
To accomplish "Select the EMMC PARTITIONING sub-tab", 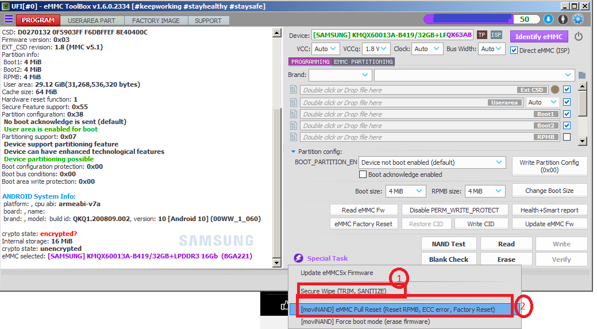I will 363,61.
